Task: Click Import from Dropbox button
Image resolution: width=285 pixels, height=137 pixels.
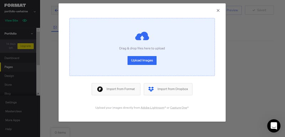Action: click(x=168, y=89)
